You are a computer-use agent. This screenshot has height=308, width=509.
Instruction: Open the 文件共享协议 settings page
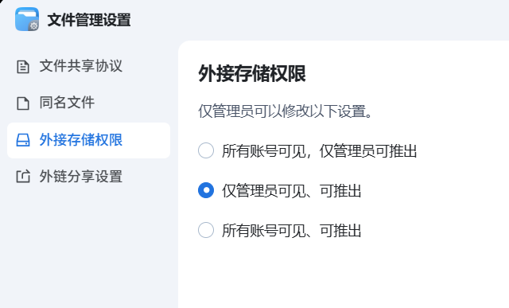81,66
